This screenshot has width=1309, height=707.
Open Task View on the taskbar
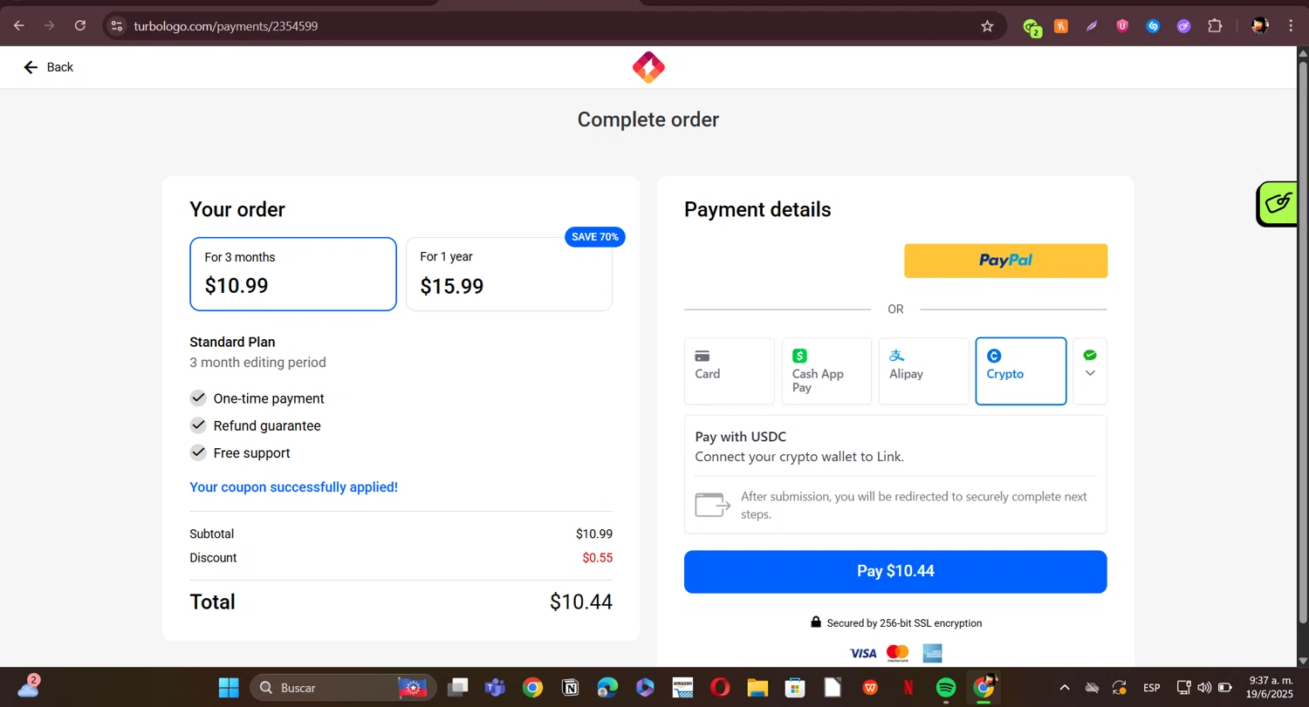point(458,688)
